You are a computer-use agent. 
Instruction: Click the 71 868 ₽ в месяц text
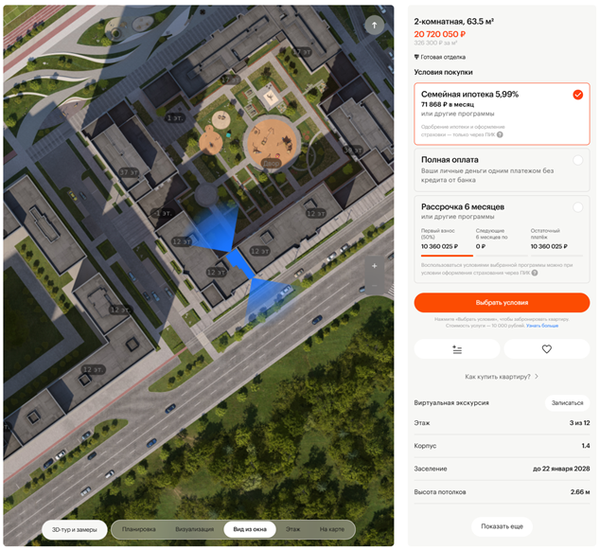point(448,104)
